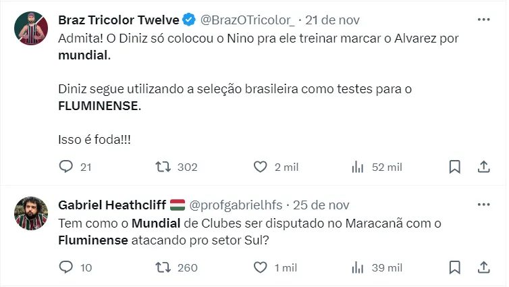
Task: Like the tweet about Diniz and Nino
Action: click(x=261, y=167)
